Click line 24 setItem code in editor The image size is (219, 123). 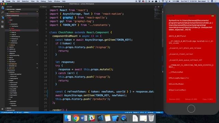[91, 95]
